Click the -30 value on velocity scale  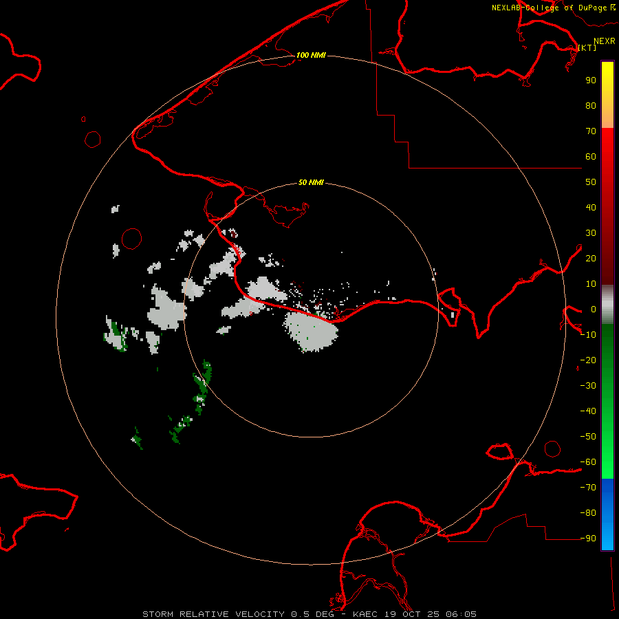click(588, 386)
